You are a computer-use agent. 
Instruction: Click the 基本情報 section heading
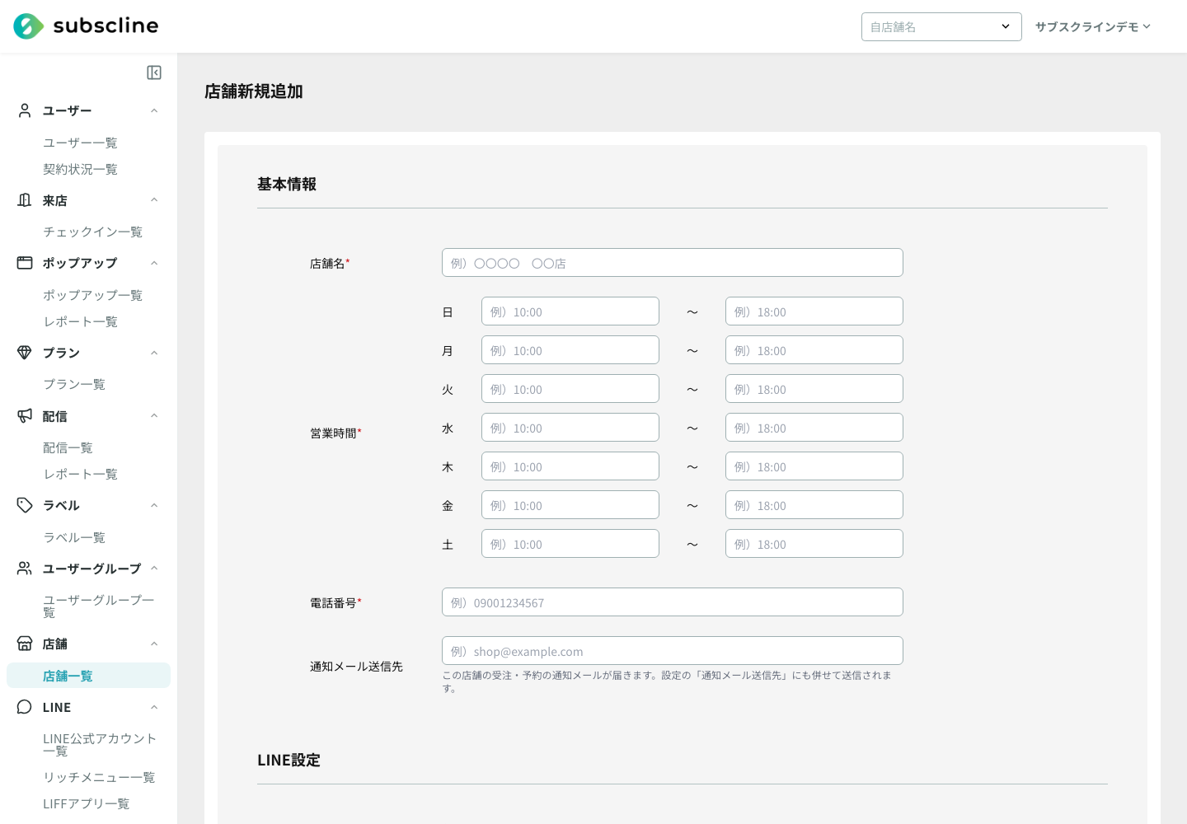(x=287, y=184)
